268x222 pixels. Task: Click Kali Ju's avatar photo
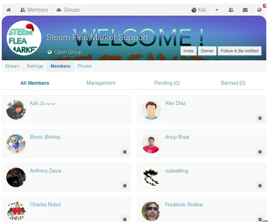coord(16,110)
